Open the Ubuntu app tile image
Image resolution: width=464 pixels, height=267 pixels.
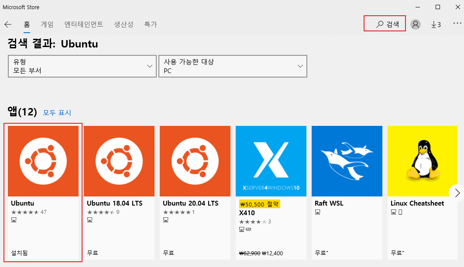point(43,161)
